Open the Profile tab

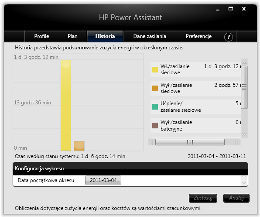click(x=41, y=36)
